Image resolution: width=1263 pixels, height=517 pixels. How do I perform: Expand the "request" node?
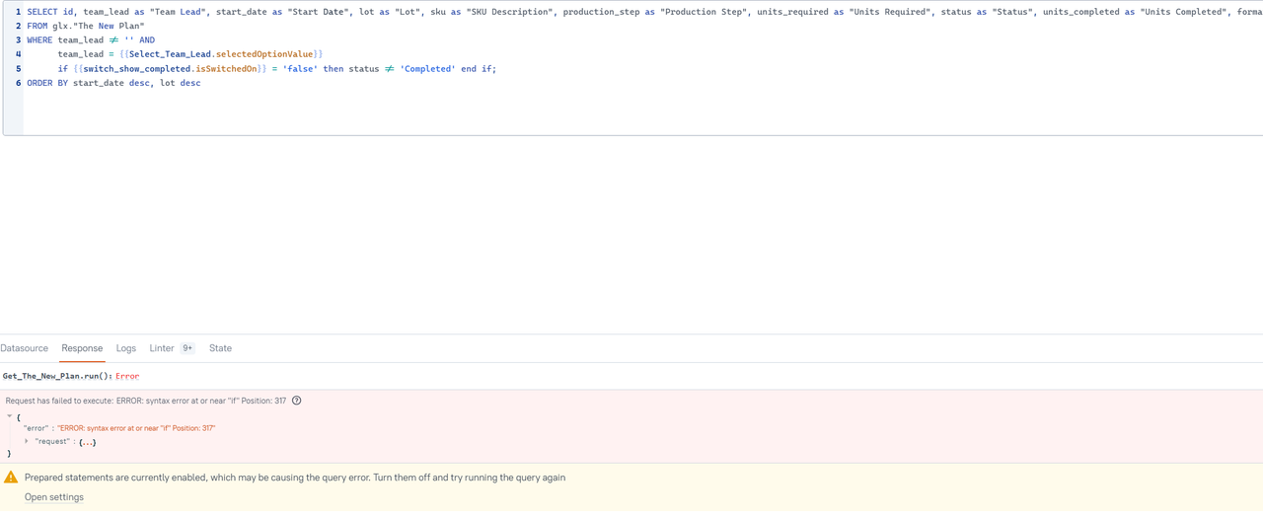coord(27,441)
